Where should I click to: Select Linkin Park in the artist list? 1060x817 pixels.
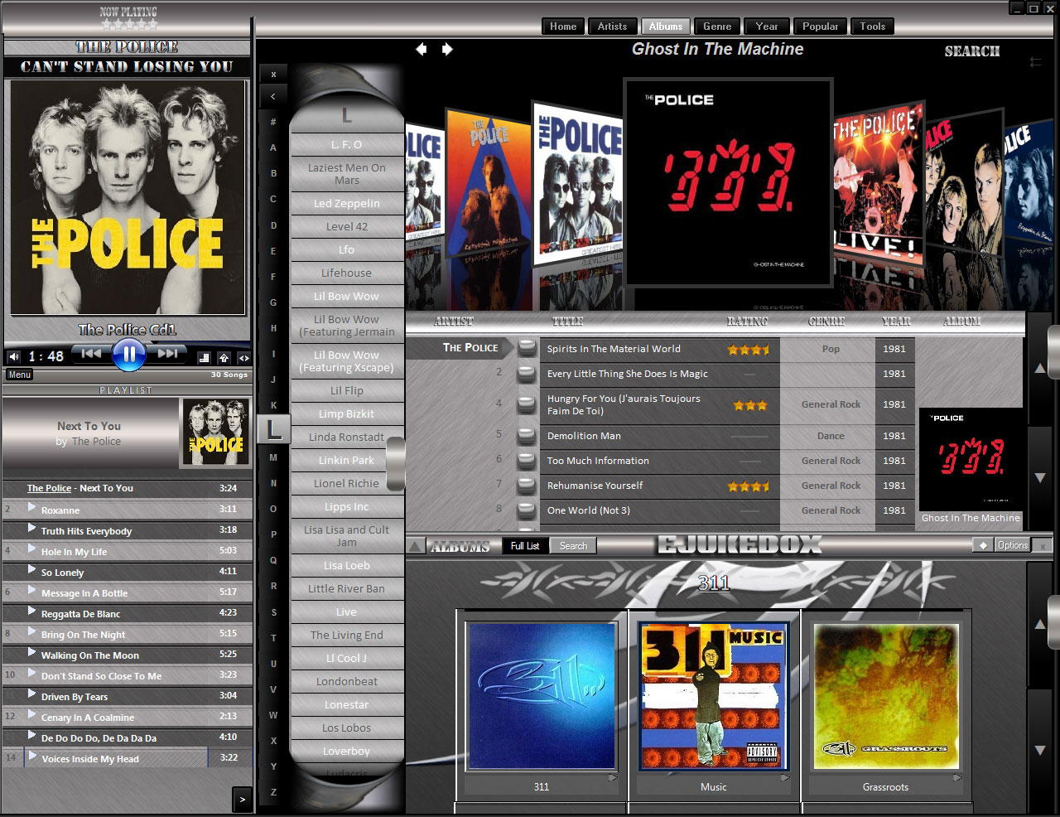[347, 460]
